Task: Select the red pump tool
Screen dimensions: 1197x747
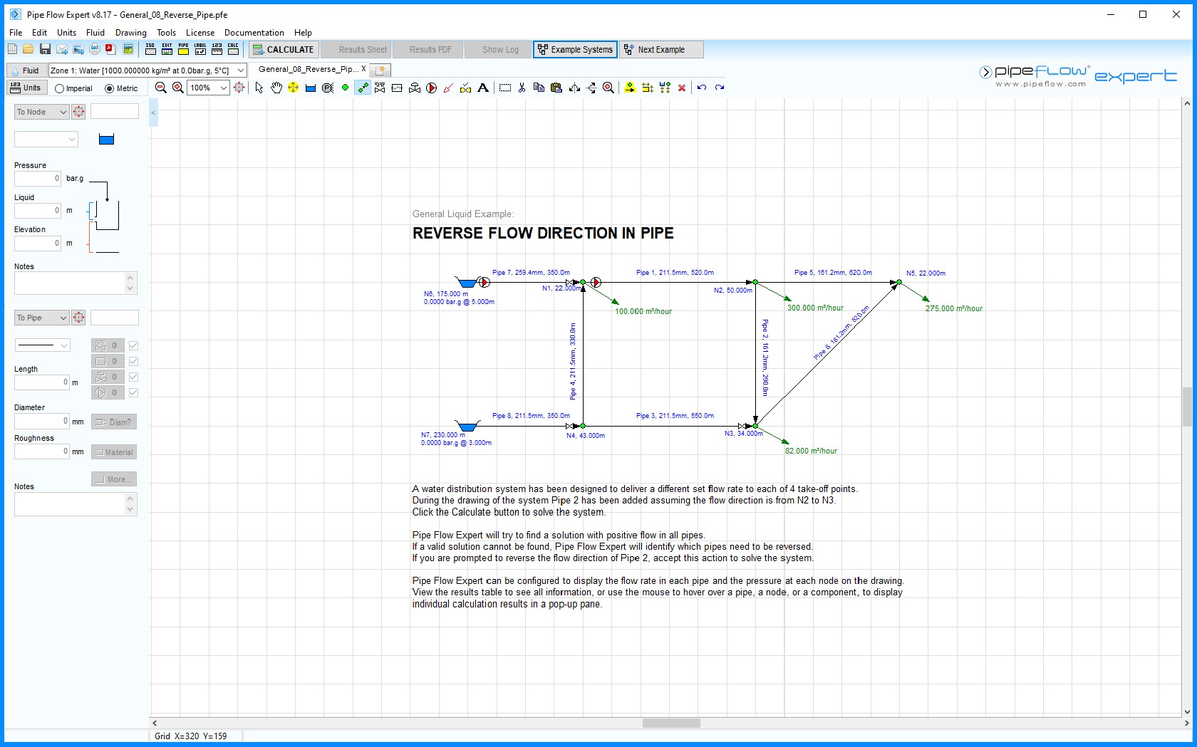Action: [x=431, y=88]
